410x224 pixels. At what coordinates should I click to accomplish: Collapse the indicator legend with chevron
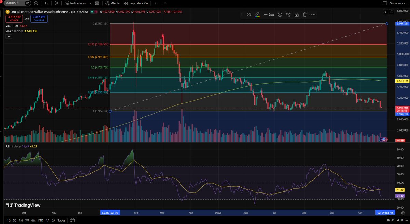pyautogui.click(x=9, y=37)
